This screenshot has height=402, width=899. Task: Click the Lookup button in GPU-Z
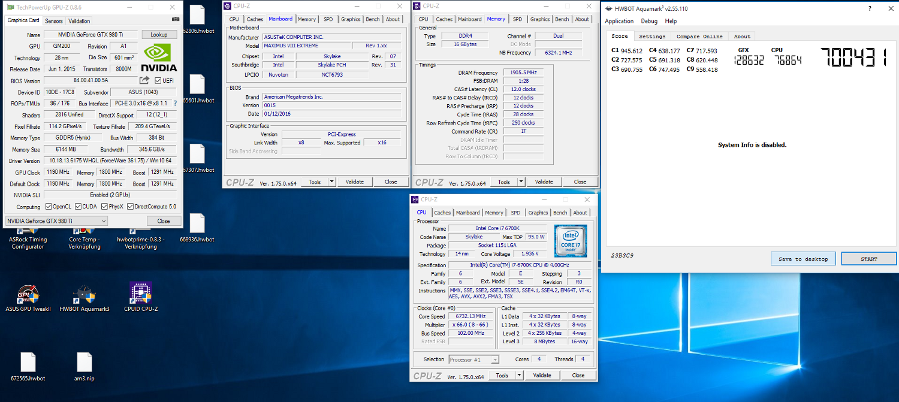pos(159,35)
